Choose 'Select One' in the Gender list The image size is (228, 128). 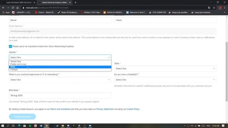click(x=60, y=62)
